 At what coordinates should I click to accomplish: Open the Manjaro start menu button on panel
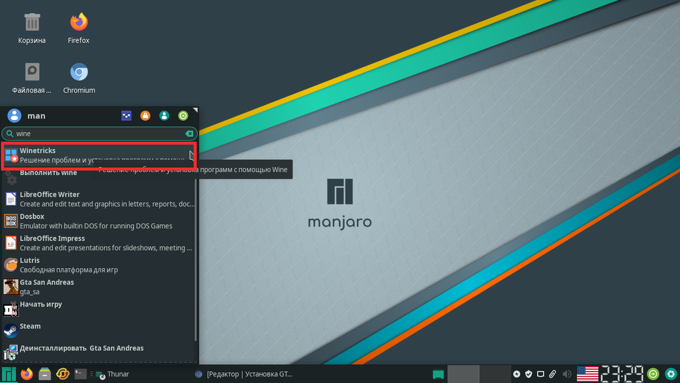pyautogui.click(x=8, y=374)
